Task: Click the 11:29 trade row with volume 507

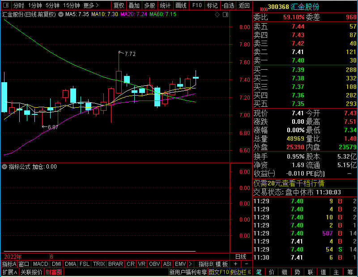Action: point(305,234)
